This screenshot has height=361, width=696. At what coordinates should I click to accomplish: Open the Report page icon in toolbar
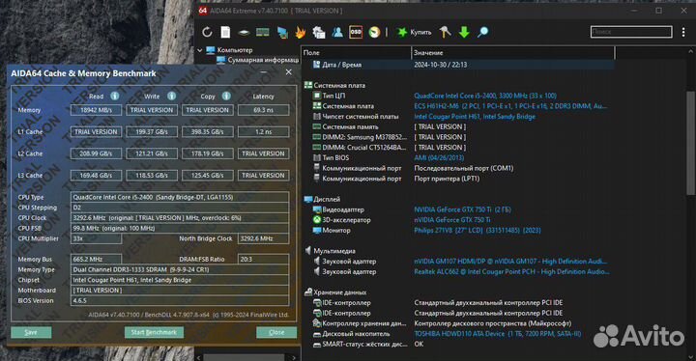click(x=225, y=32)
